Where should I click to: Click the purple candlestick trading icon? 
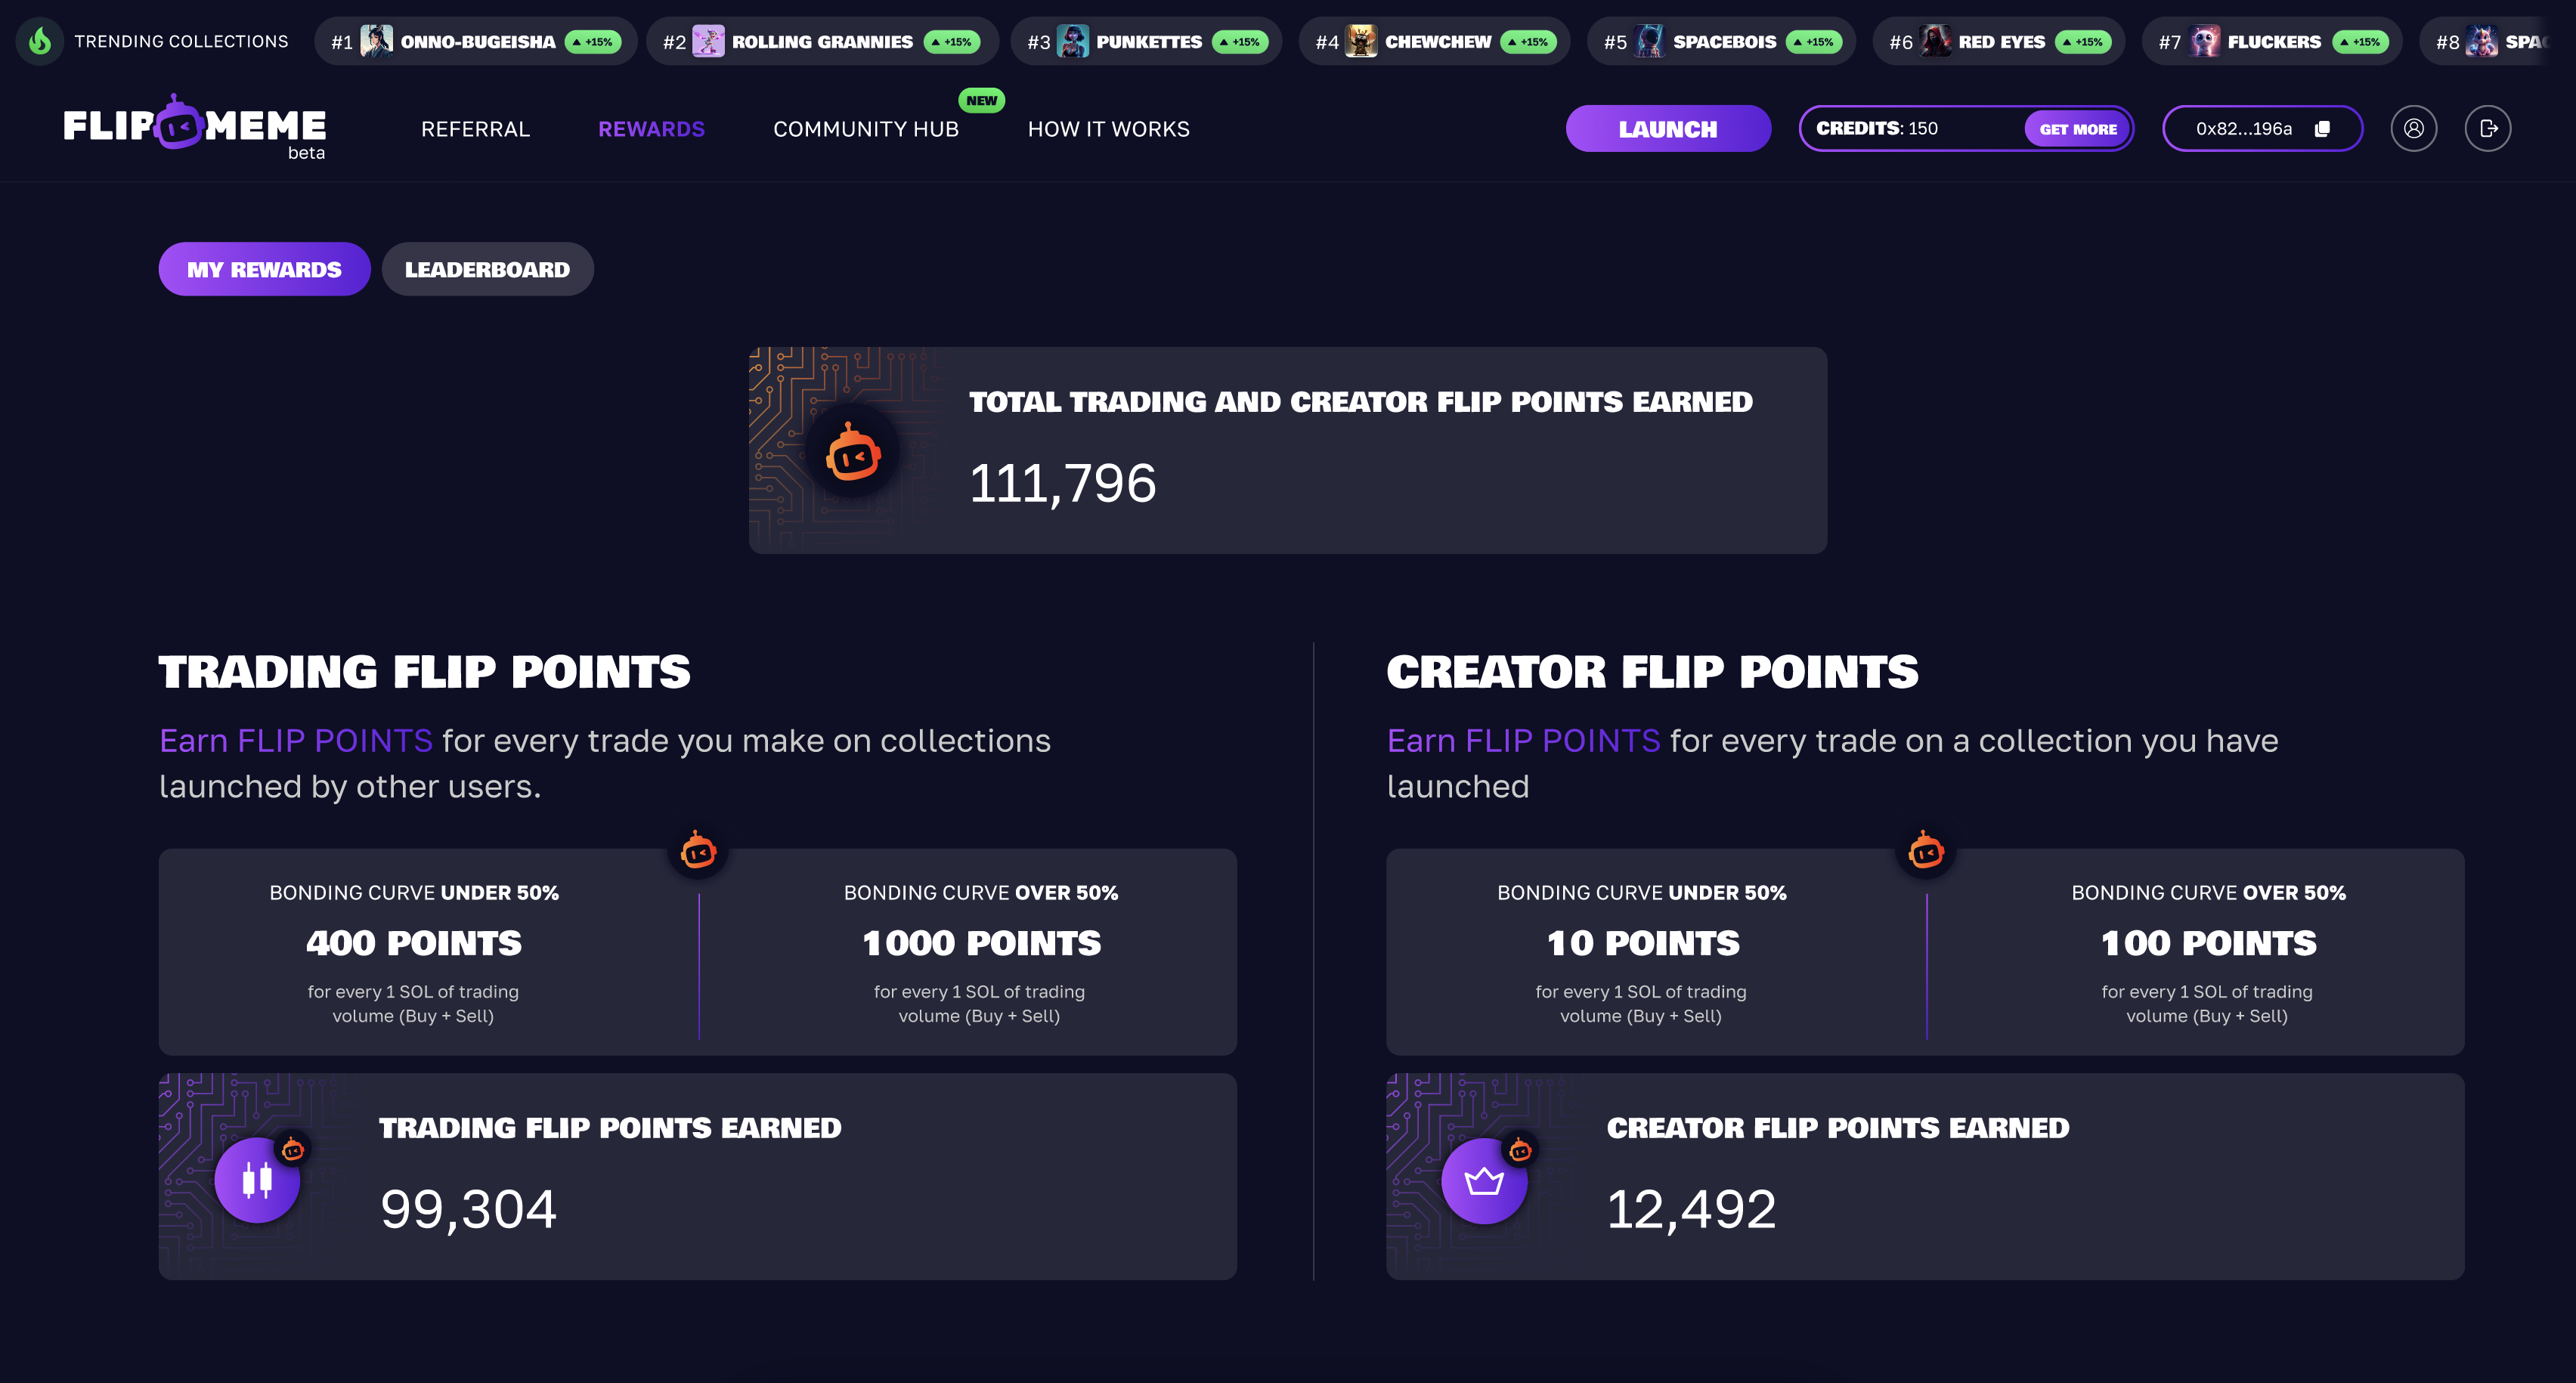point(257,1180)
